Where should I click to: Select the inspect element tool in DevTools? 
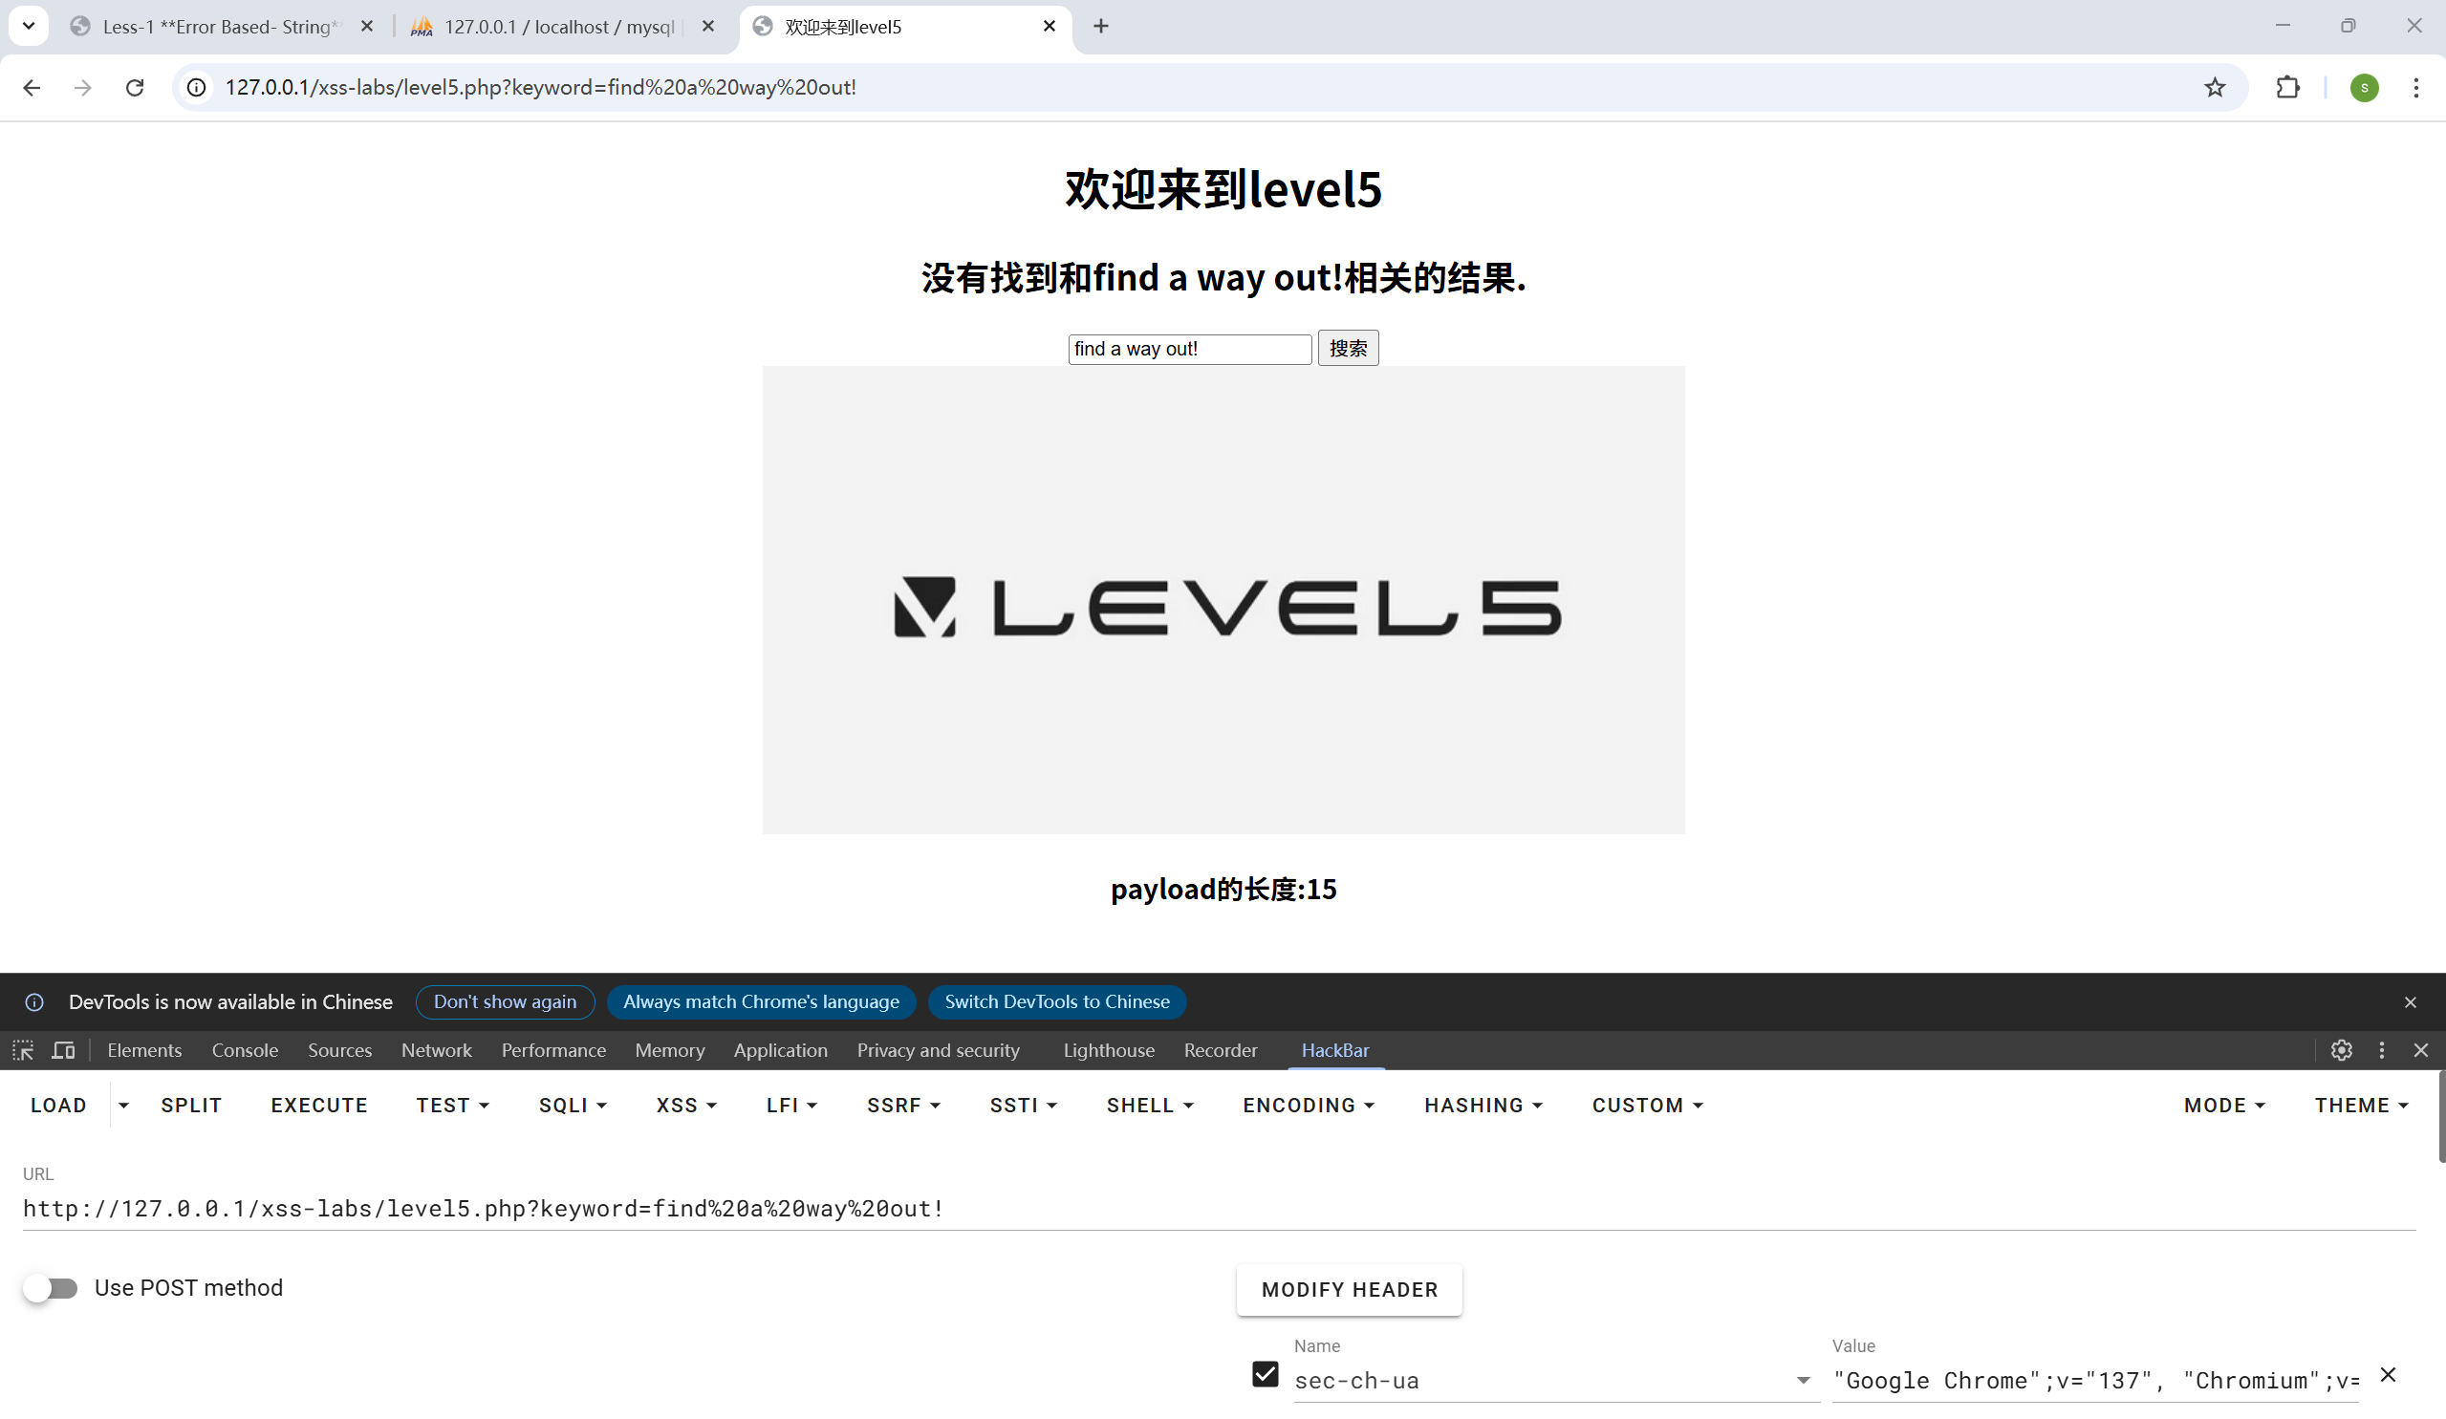click(x=21, y=1050)
